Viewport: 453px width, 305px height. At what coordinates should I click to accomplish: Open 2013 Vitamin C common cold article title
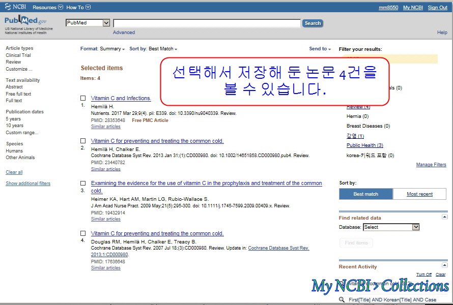tap(157, 141)
